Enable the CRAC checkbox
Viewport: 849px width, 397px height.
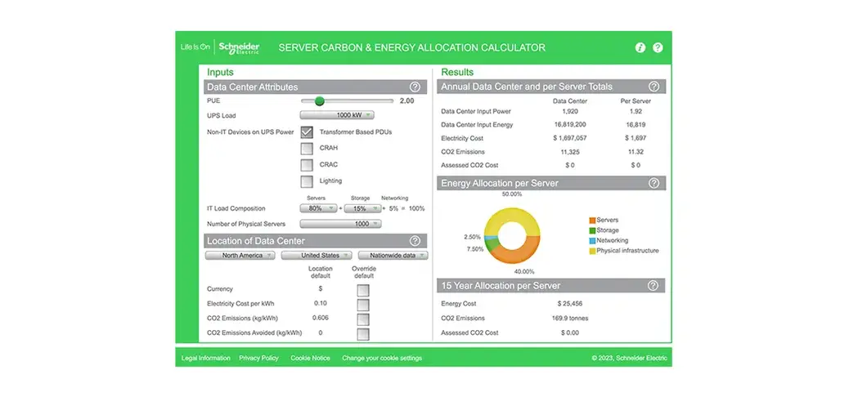tap(307, 165)
